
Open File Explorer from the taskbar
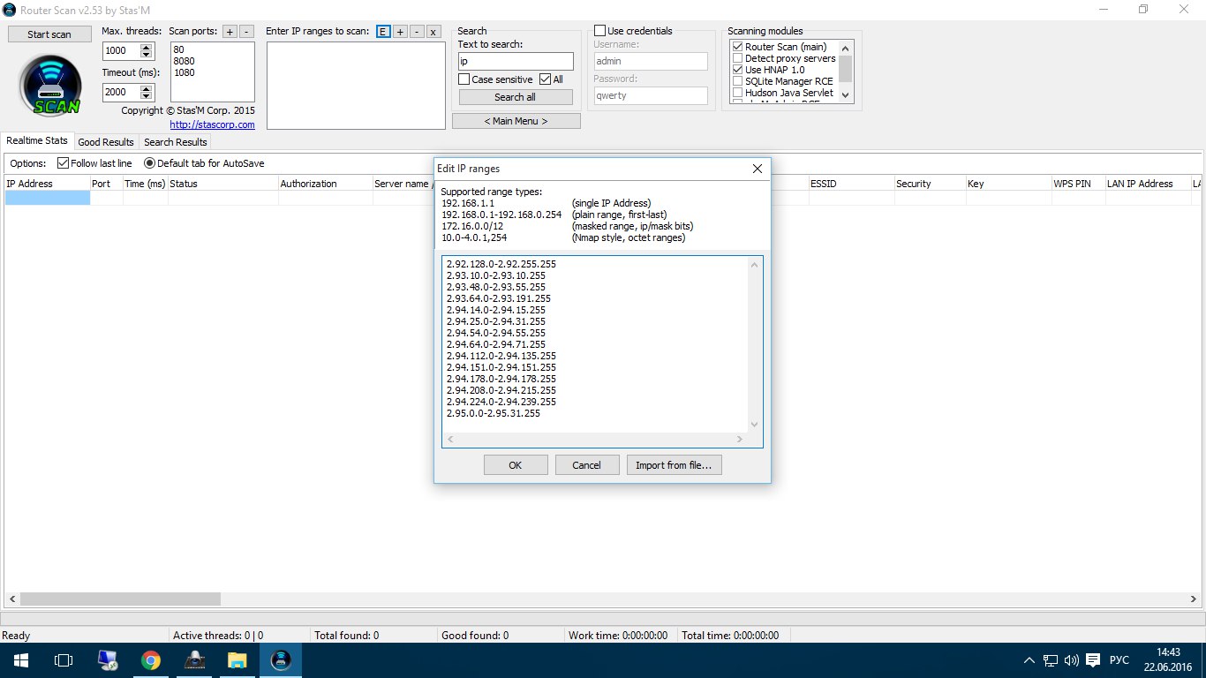coord(237,660)
